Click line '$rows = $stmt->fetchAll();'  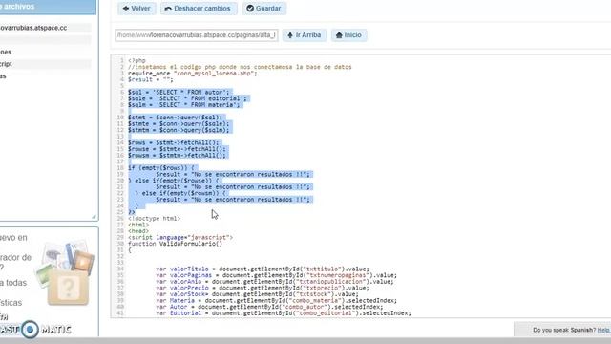click(173, 142)
